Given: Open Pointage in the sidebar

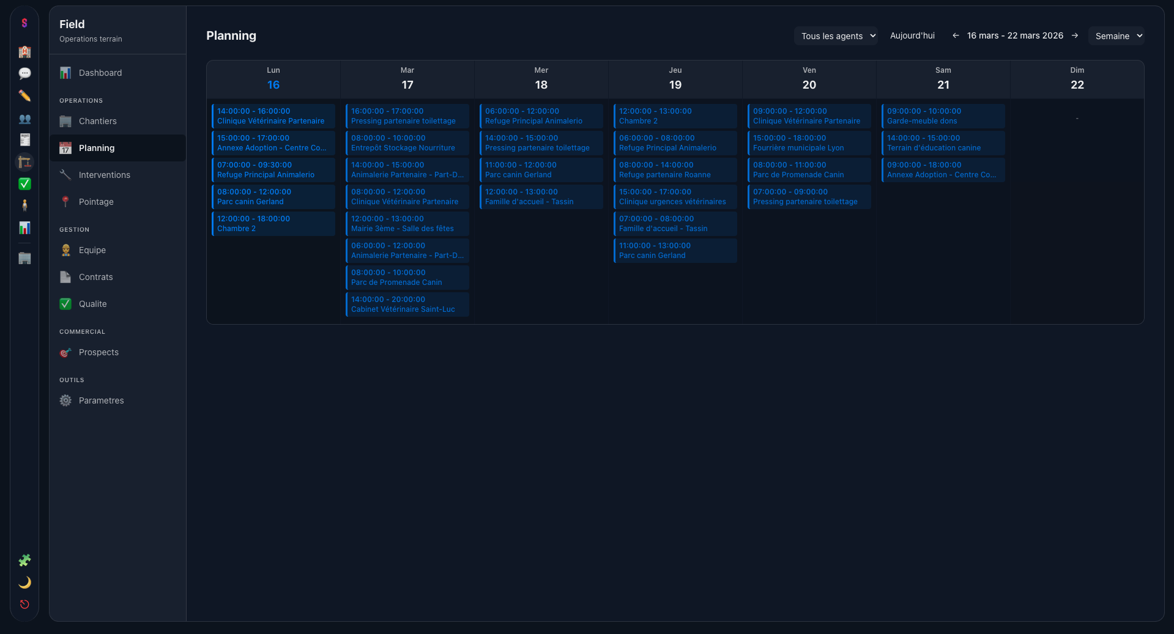Looking at the screenshot, I should (x=117, y=202).
